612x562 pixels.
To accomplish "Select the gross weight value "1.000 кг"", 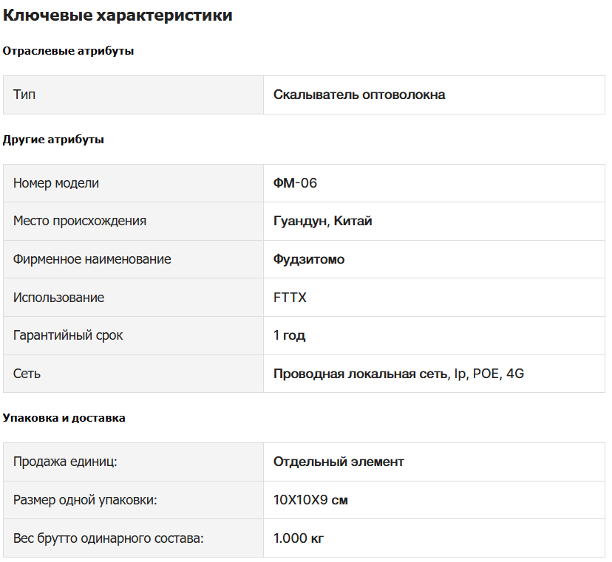I will tap(299, 538).
